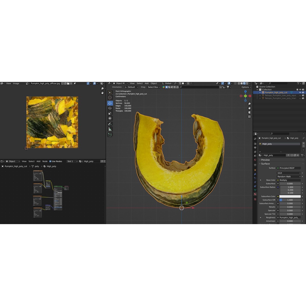Screen dimensions: 306x306
Task: Remove material slot with minus button
Action: point(303,146)
